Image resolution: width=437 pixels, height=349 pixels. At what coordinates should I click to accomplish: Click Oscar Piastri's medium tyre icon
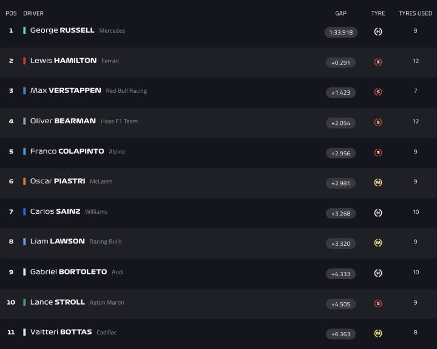click(x=378, y=183)
